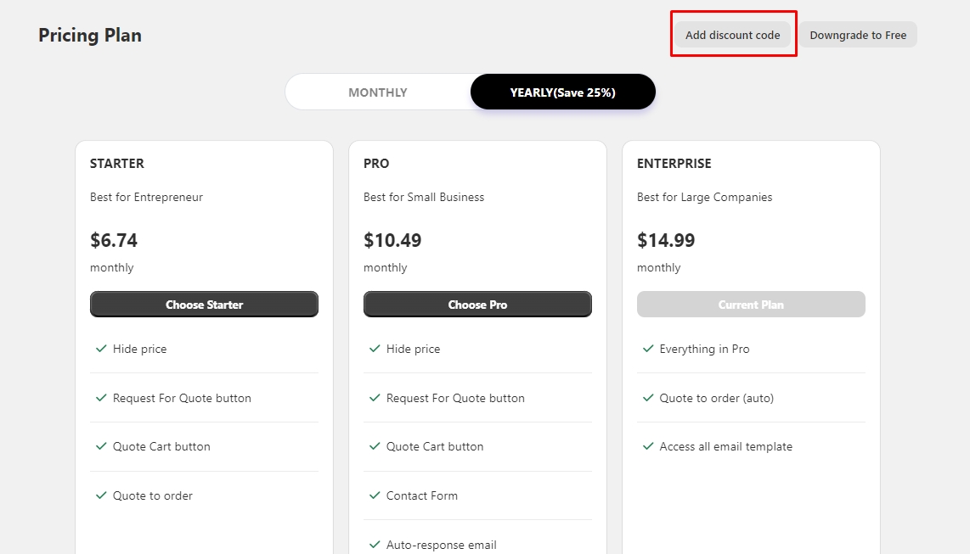Click the checkmark next to Quote to order (auto)
This screenshot has width=970, height=554.
tap(648, 398)
